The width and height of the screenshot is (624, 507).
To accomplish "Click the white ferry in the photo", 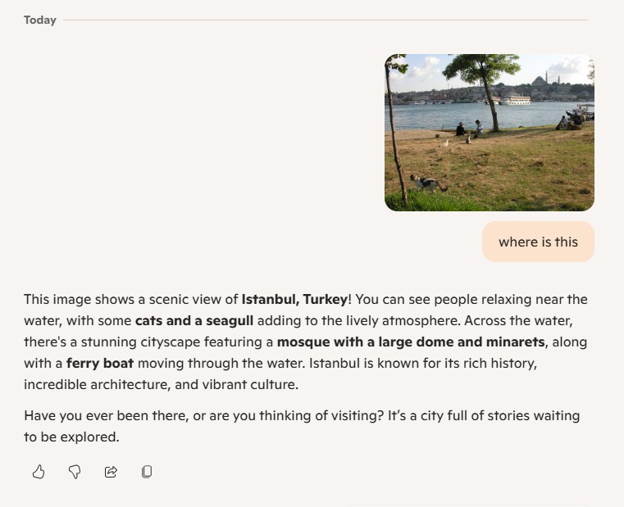I will pyautogui.click(x=515, y=99).
